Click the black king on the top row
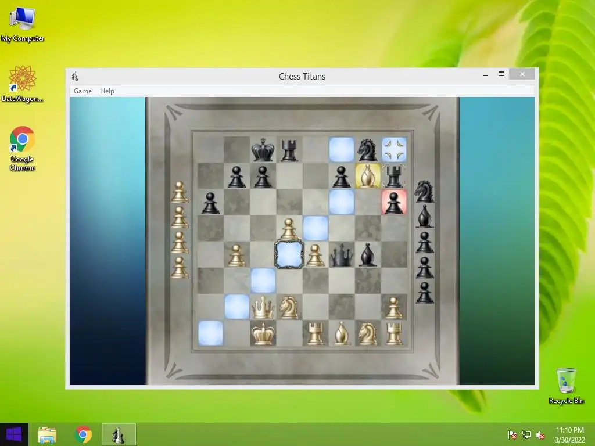 263,150
